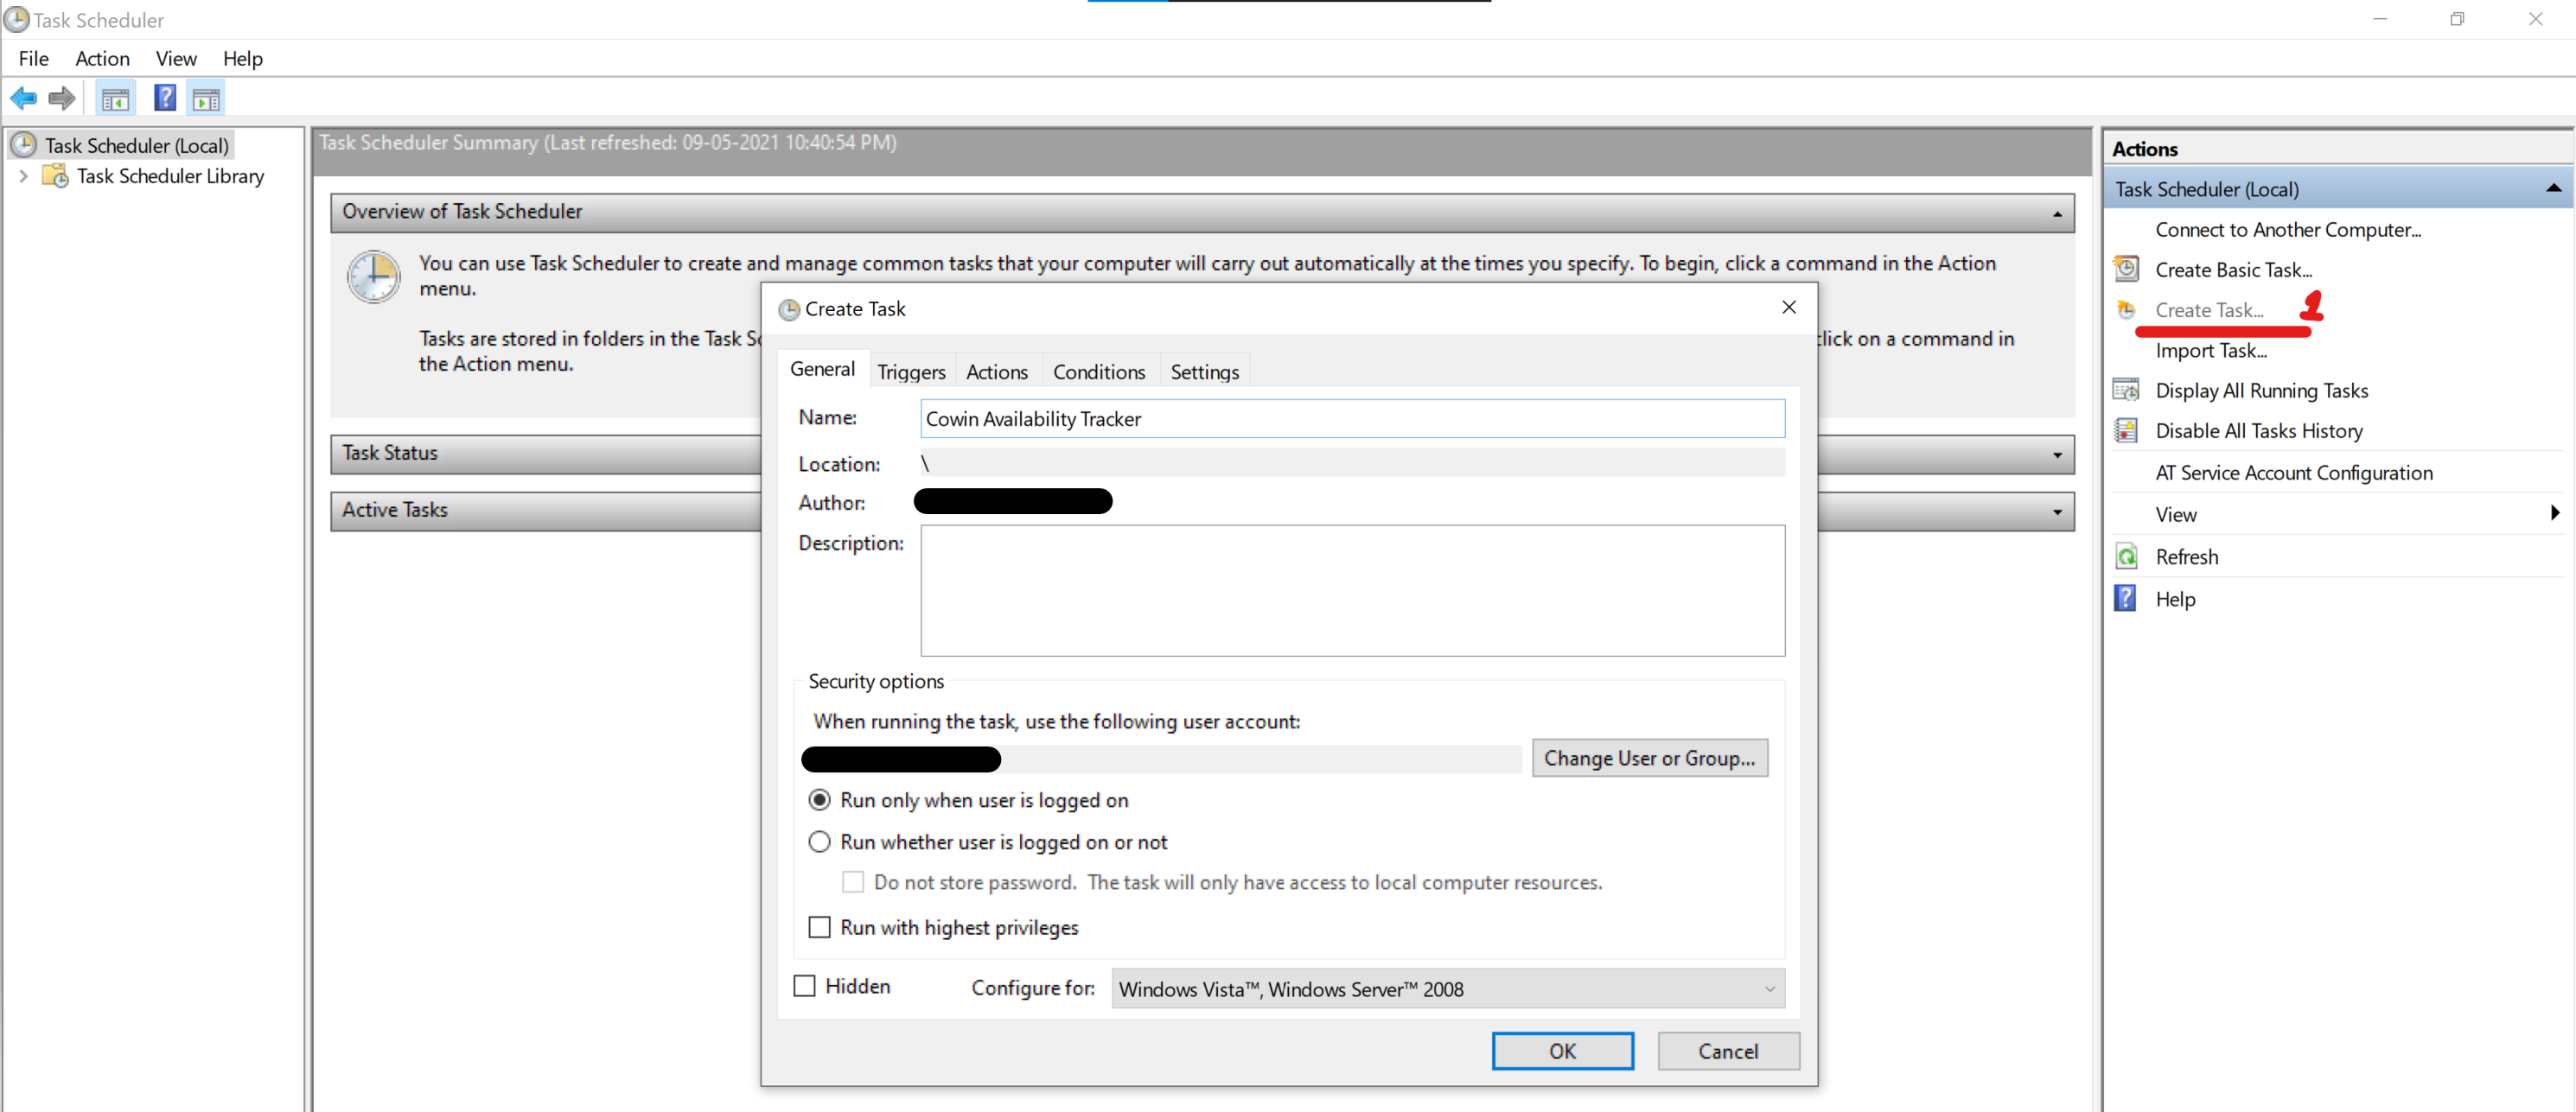
Task: Switch to the Triggers tab
Action: (x=910, y=372)
